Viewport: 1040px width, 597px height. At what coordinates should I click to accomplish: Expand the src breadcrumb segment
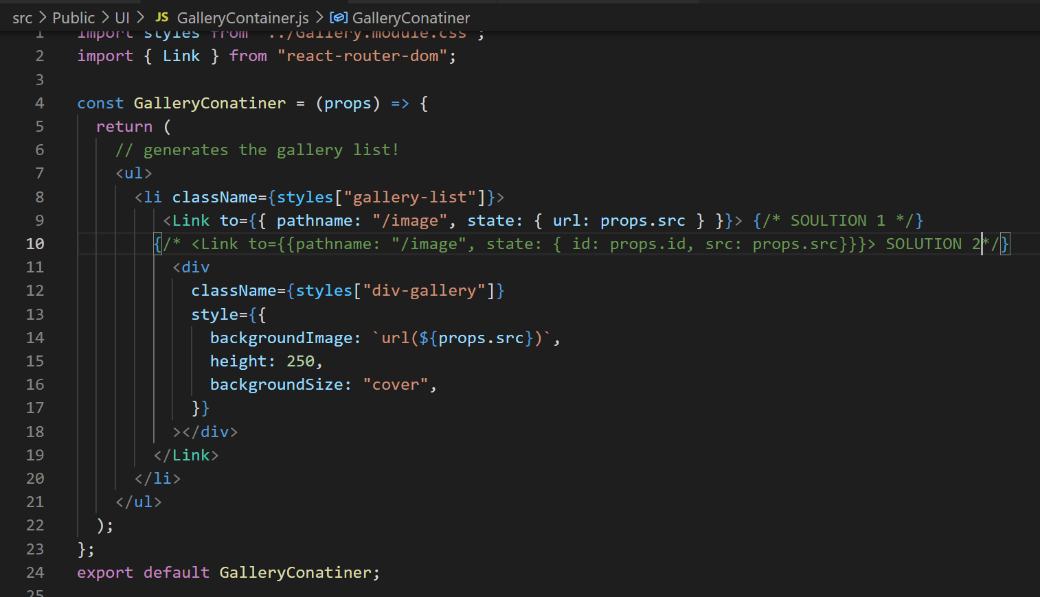(21, 18)
